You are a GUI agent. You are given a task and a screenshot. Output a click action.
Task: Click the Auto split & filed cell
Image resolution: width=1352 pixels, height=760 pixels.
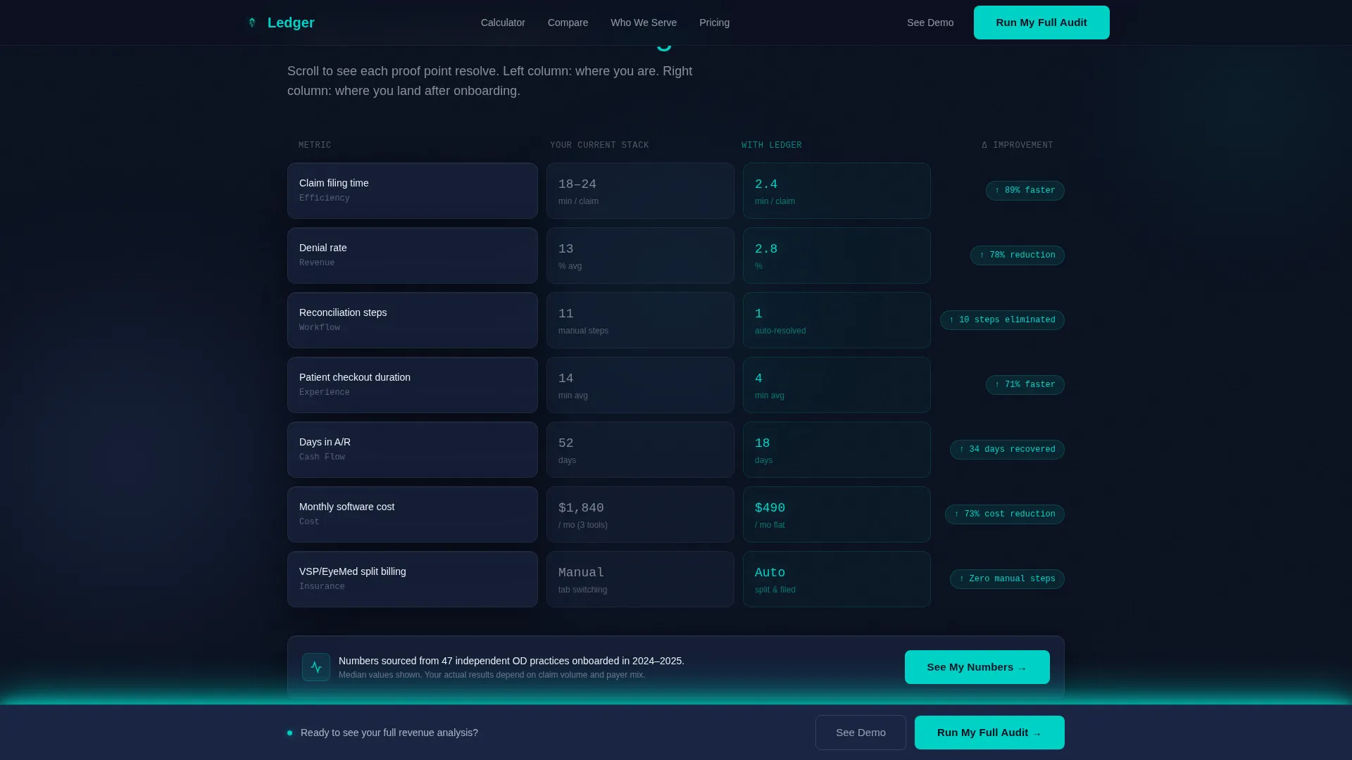point(837,579)
